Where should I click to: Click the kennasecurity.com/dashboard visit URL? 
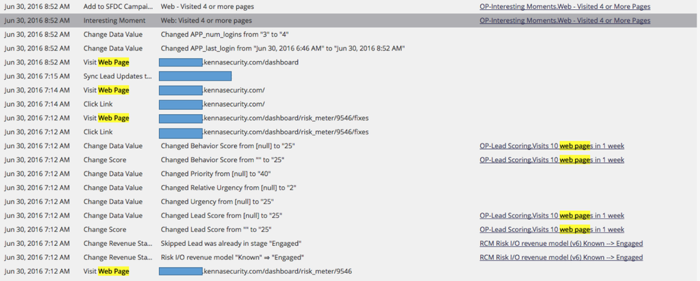(250, 62)
